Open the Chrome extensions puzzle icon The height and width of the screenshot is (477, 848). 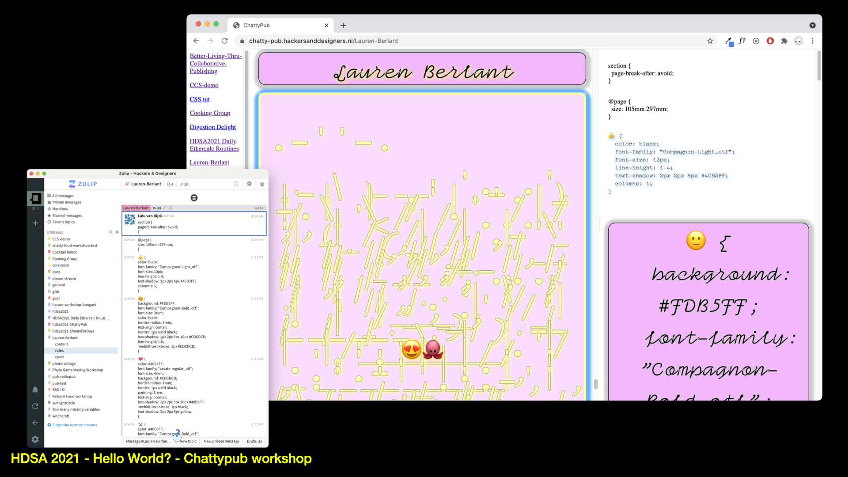[x=784, y=41]
